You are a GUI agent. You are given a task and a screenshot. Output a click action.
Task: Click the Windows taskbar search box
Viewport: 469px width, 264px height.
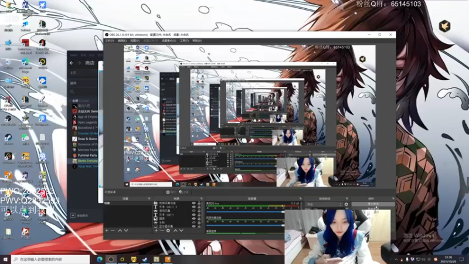pyautogui.click(x=51, y=259)
